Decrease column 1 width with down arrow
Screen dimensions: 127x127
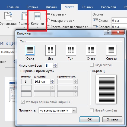coord(52,83)
